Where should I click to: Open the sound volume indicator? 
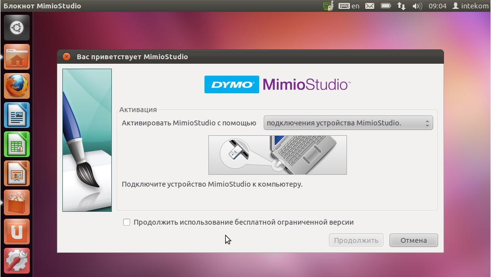tap(417, 6)
